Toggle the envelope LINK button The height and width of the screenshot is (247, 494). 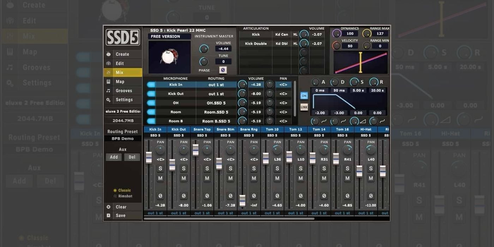(x=304, y=107)
